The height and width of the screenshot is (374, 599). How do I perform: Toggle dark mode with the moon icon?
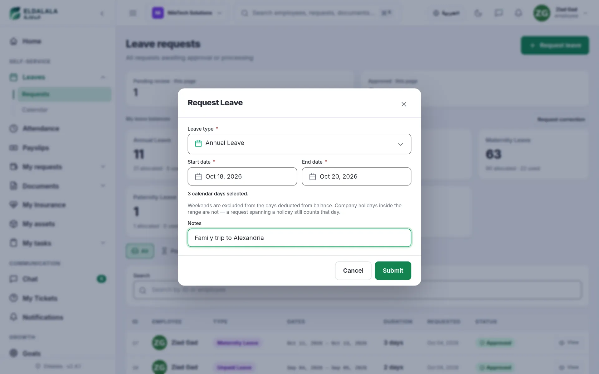click(x=478, y=13)
